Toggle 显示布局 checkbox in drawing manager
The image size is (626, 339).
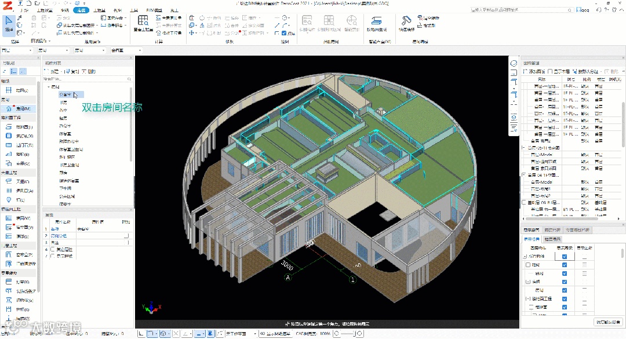[550, 71]
